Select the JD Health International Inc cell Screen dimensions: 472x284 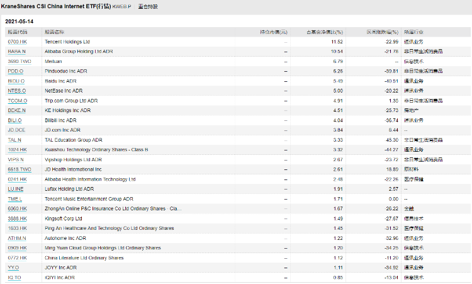click(x=73, y=169)
